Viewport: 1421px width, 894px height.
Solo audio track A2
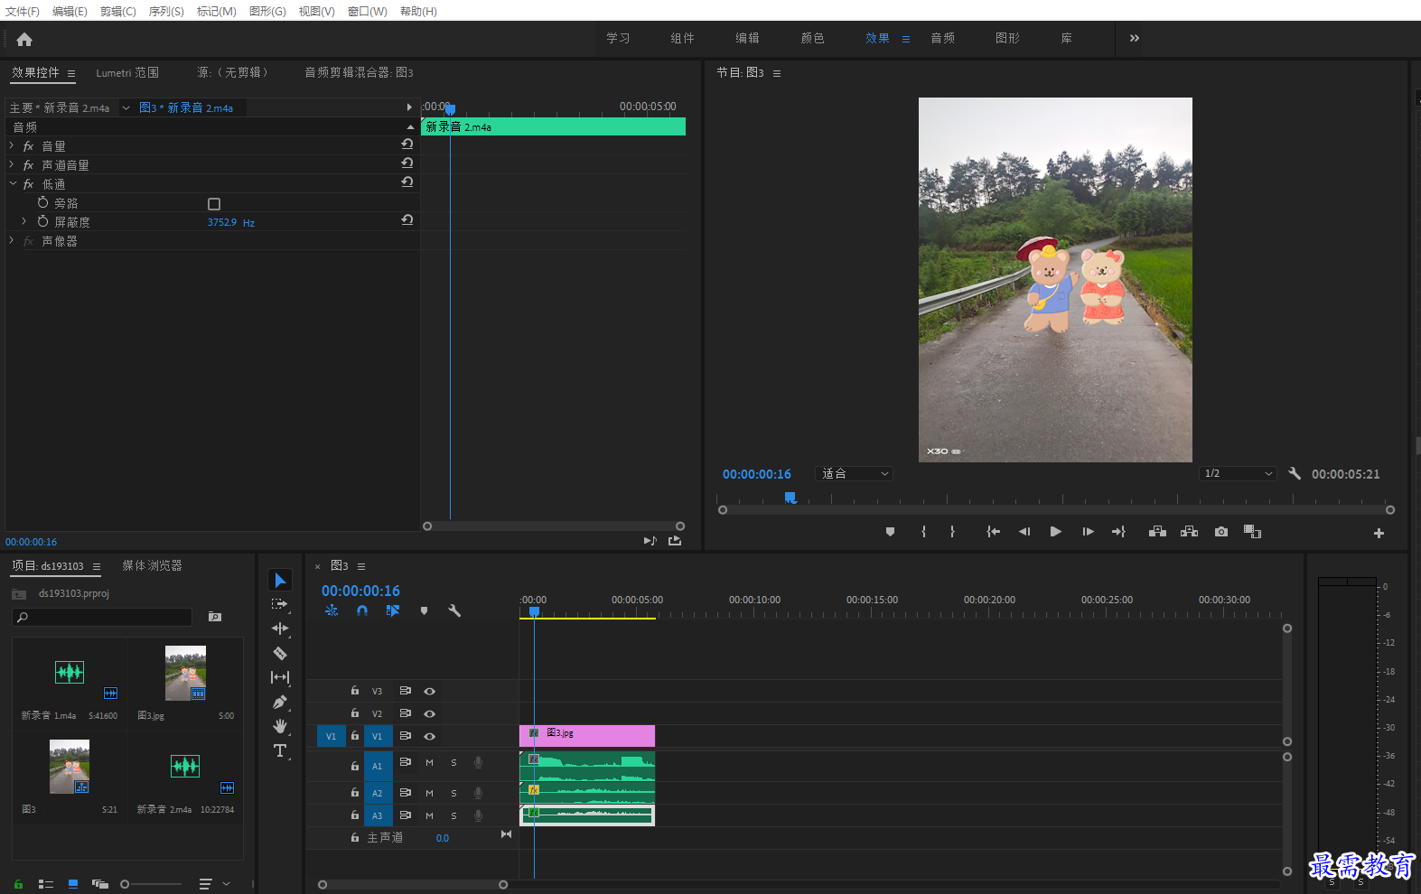[x=453, y=794]
